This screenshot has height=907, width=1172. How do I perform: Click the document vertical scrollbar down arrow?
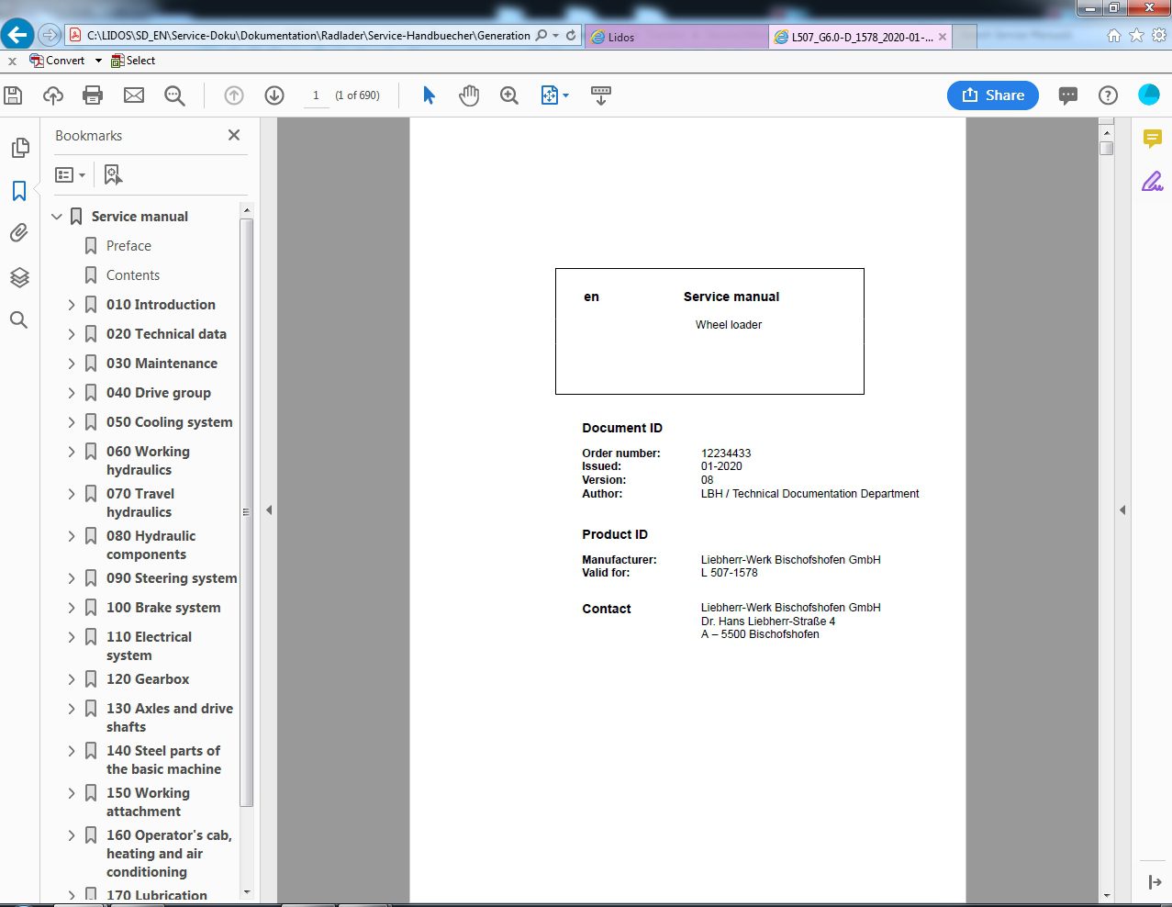tap(1106, 895)
